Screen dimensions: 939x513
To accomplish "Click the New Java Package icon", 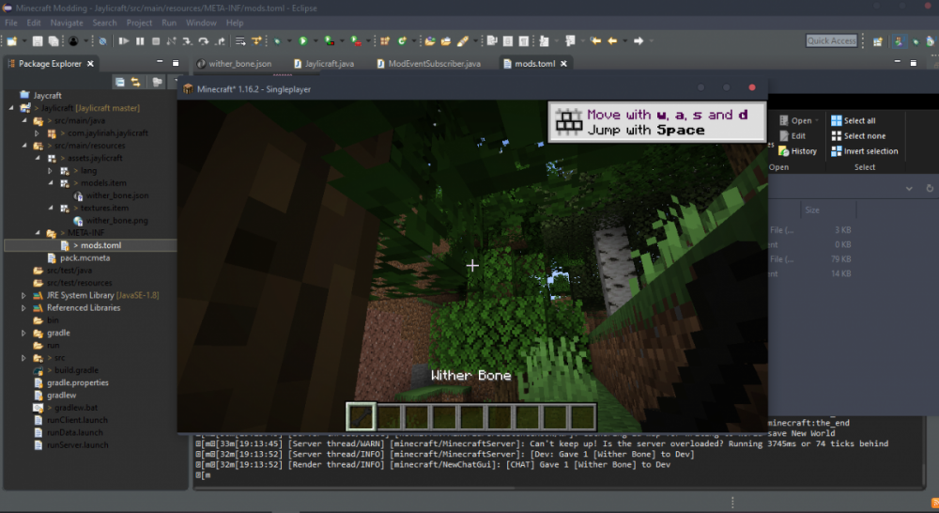I will 385,40.
